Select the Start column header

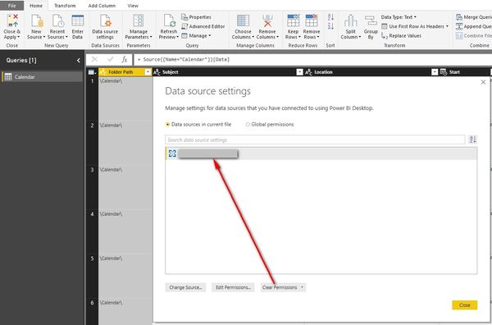(x=454, y=72)
